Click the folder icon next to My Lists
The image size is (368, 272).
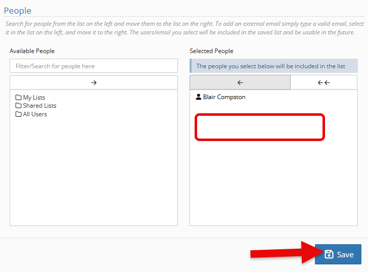click(x=19, y=98)
